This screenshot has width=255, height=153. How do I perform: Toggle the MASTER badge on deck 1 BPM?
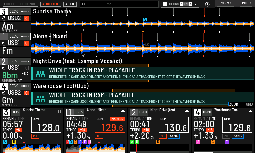[x=117, y=119]
